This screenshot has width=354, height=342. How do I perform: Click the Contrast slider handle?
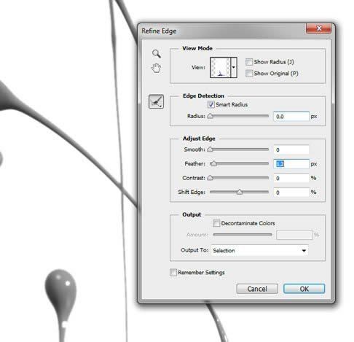pos(211,178)
